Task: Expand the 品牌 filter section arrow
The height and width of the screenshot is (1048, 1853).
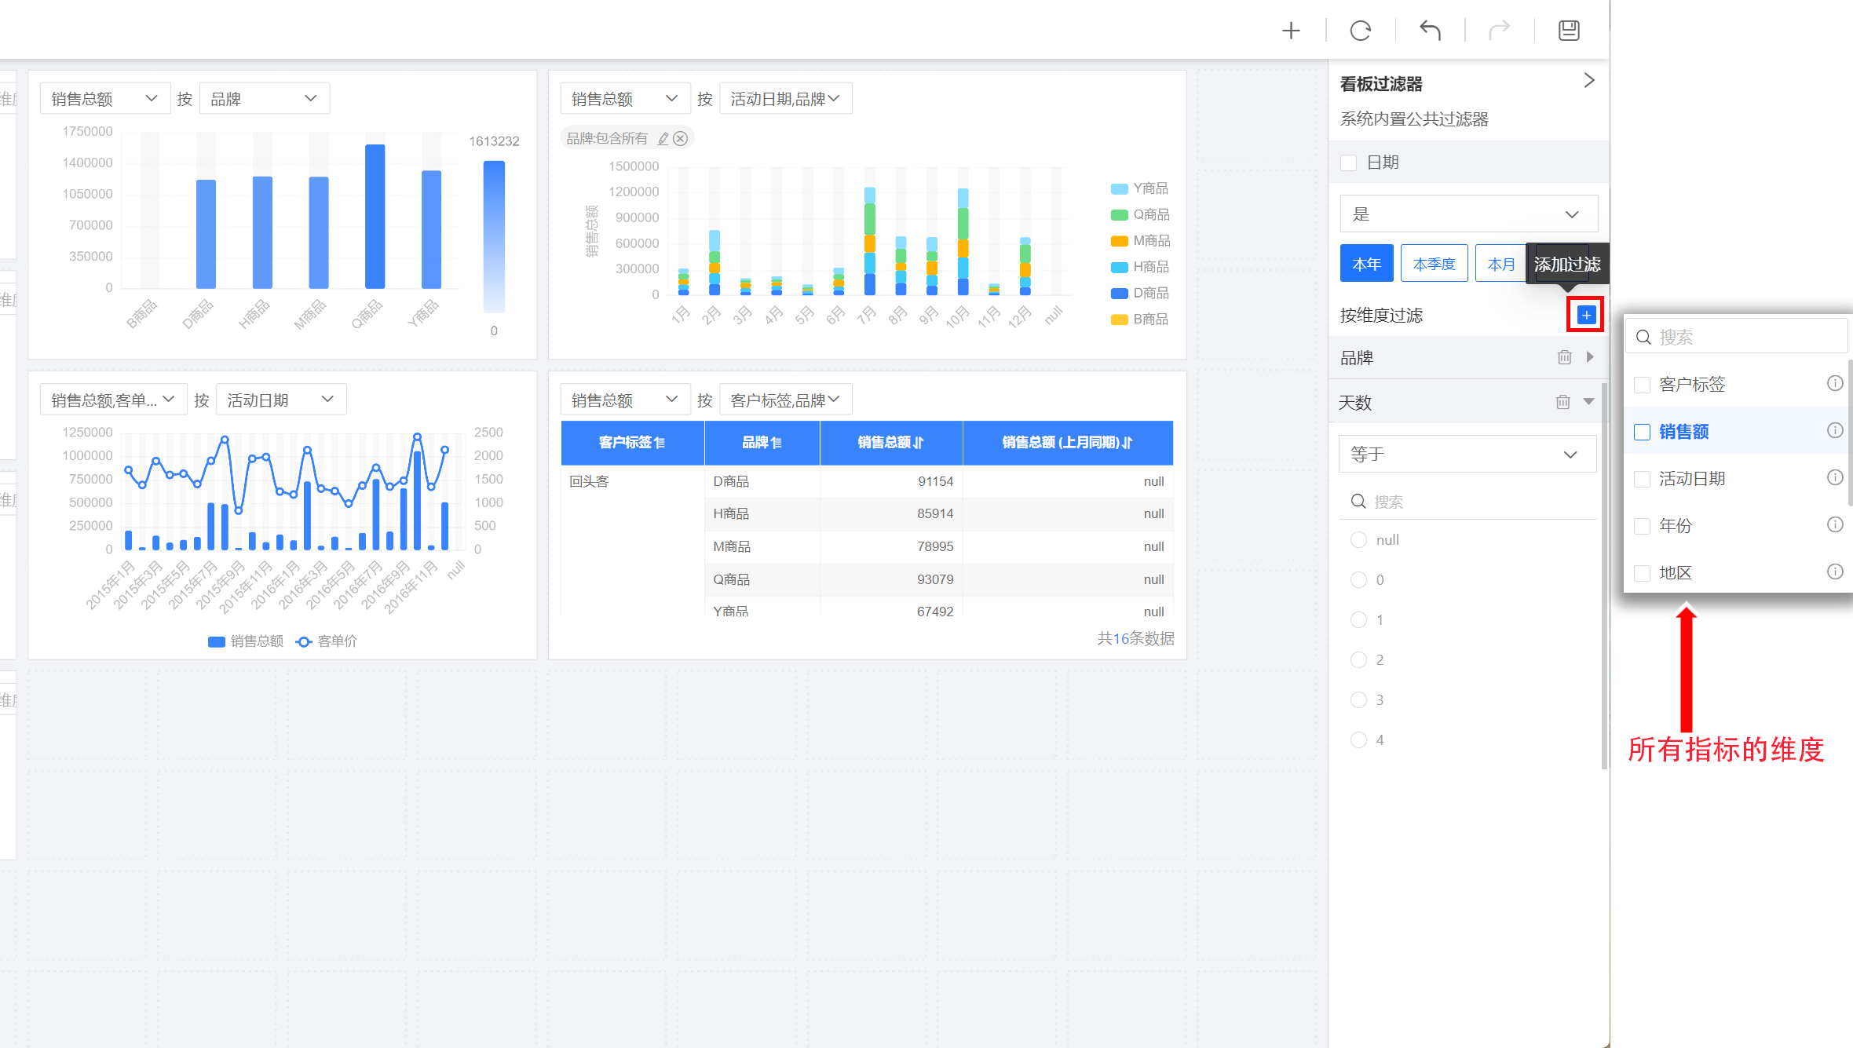Action: pos(1590,357)
